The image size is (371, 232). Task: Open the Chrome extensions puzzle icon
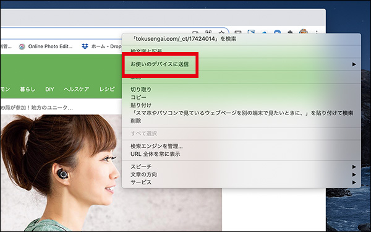pos(290,33)
